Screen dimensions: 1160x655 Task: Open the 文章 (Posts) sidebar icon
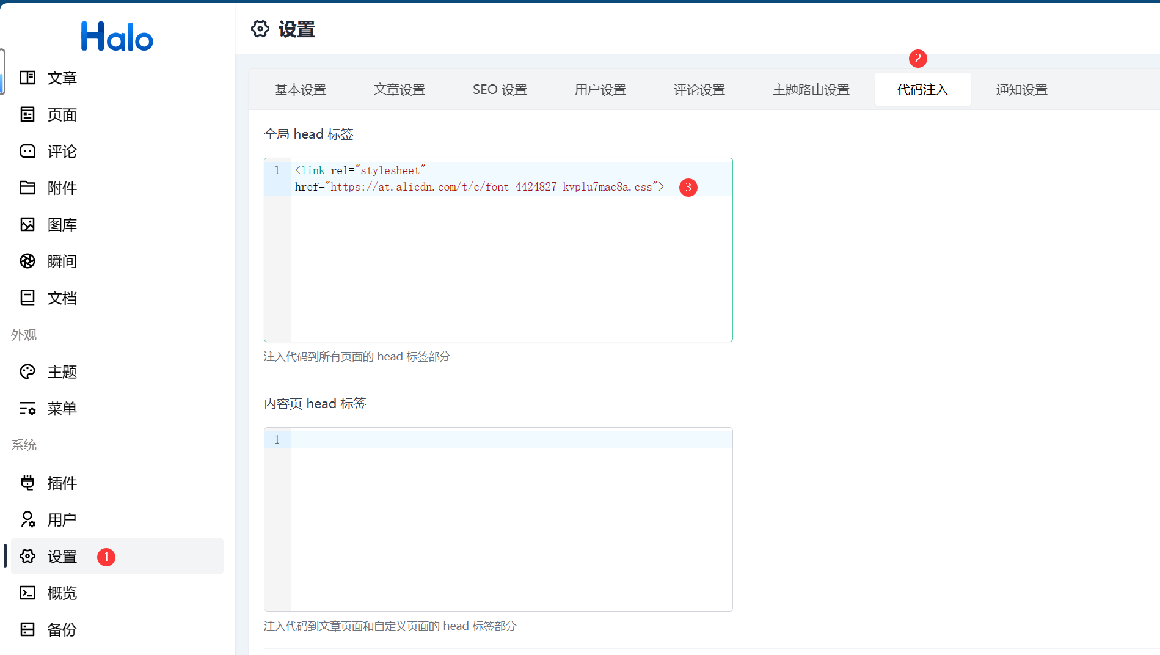(x=27, y=78)
